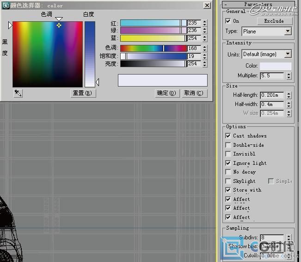Toggle the second Affect checkbox
This screenshot has height=262, width=301.
(228, 208)
